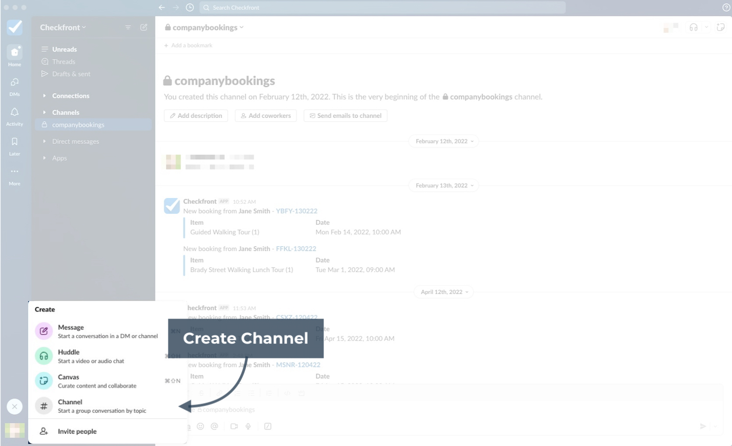Viewport: 732px width, 446px height.
Task: Click the mention @ icon in the composer
Action: click(x=214, y=426)
